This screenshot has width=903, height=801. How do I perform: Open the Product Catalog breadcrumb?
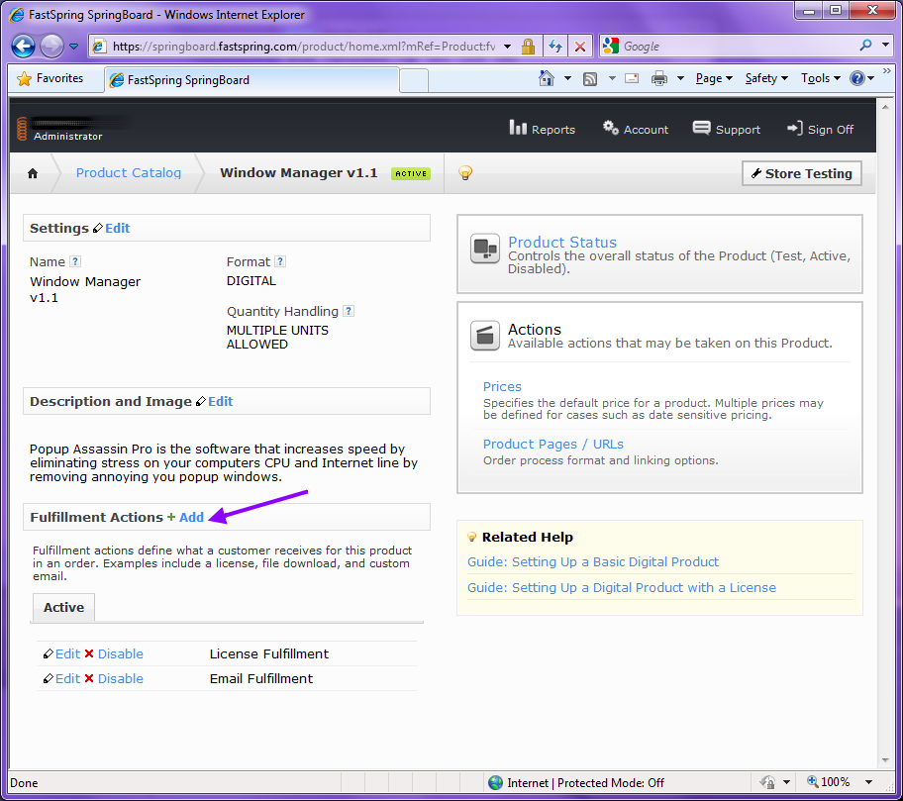129,172
